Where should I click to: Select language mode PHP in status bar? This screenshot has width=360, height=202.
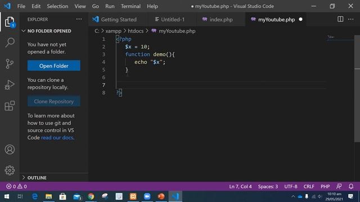(x=325, y=186)
